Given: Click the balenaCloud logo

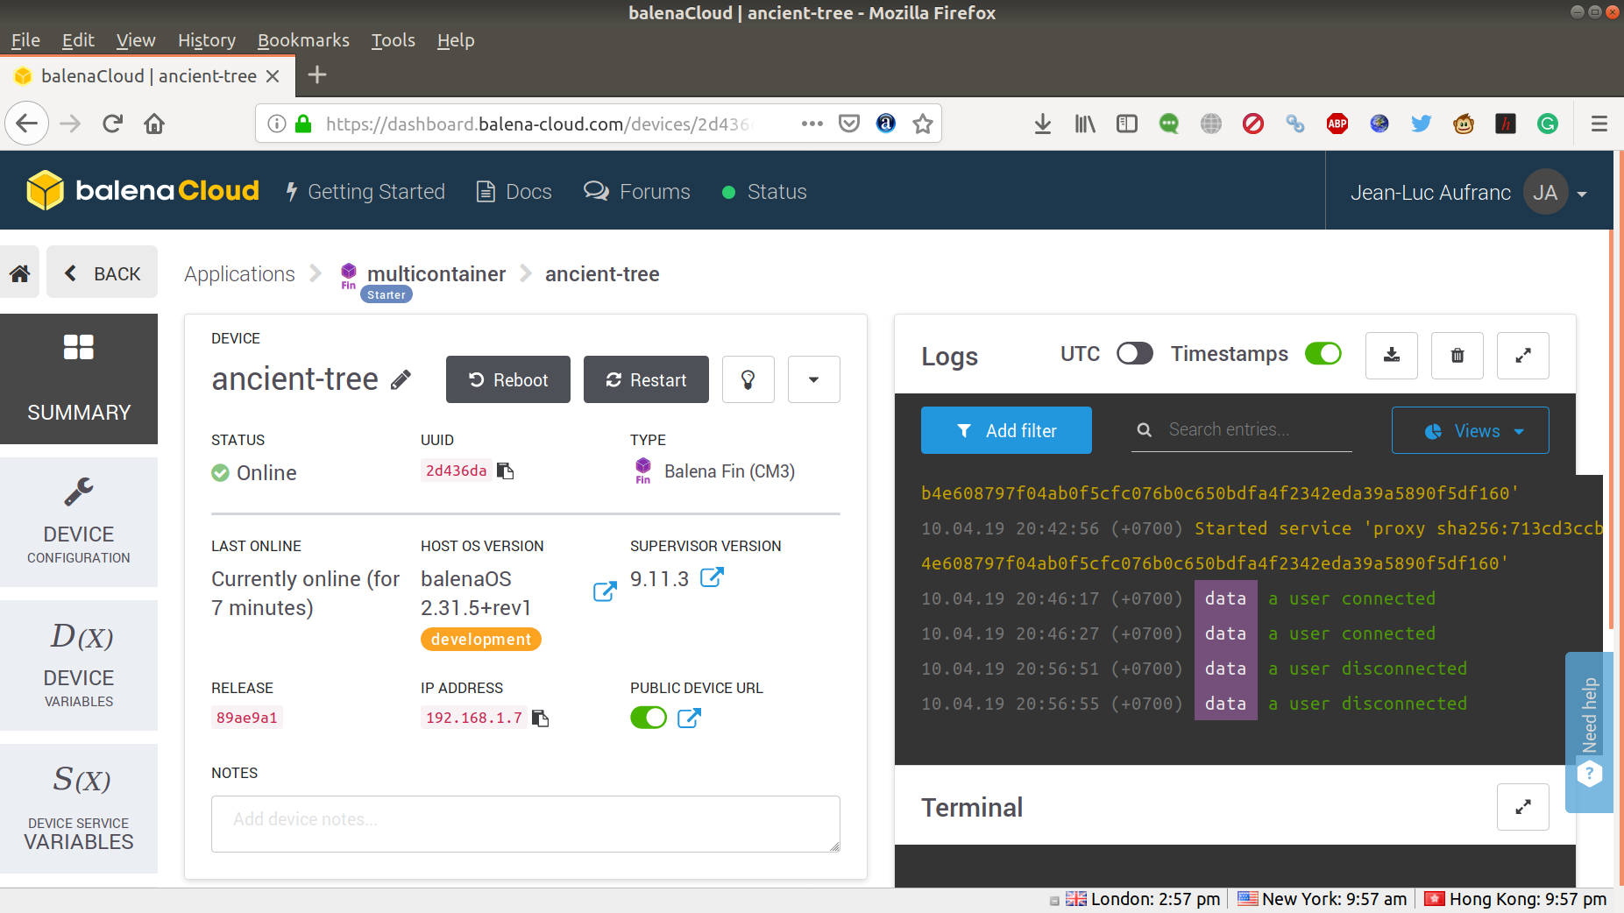Looking at the screenshot, I should point(143,190).
